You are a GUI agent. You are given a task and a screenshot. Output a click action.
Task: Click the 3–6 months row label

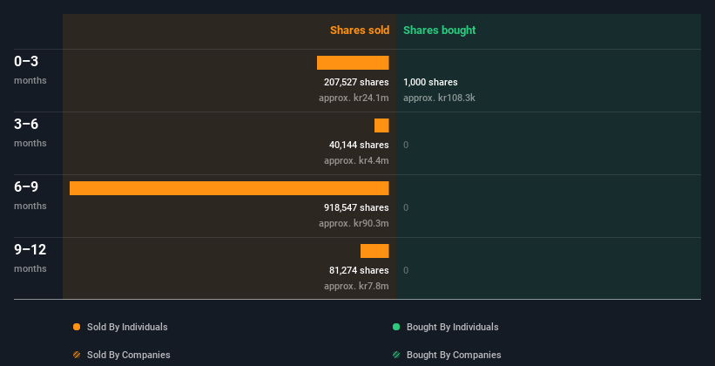tap(30, 132)
